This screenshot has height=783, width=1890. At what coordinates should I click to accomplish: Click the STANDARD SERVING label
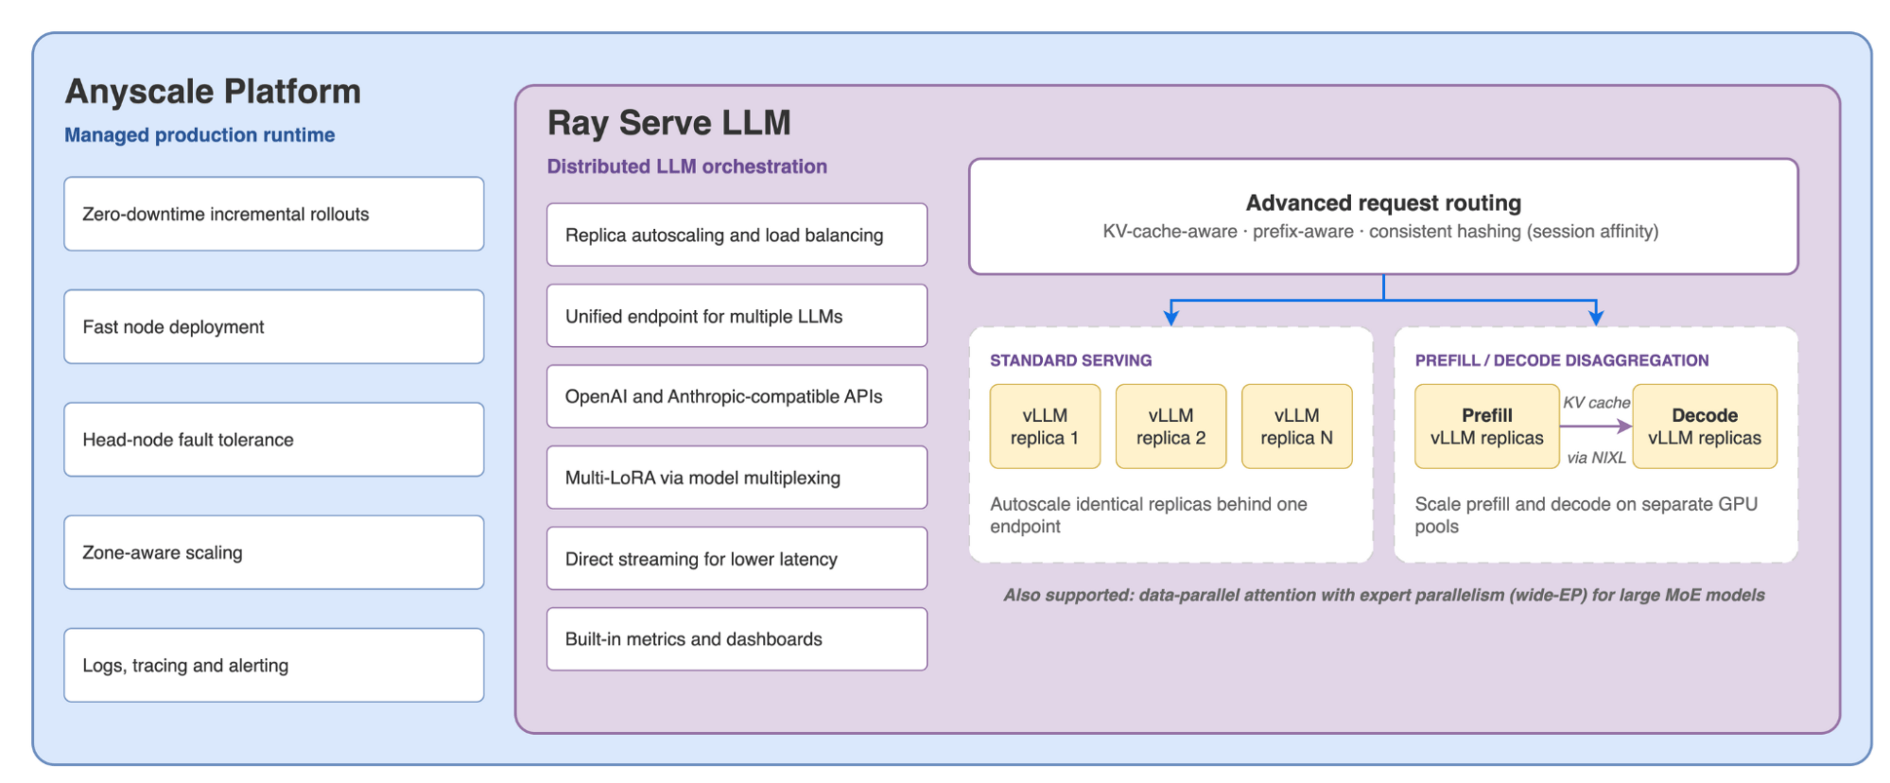(1071, 360)
